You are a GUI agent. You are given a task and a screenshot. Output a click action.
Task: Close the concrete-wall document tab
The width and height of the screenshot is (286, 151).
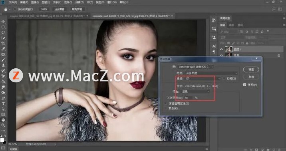(172, 16)
